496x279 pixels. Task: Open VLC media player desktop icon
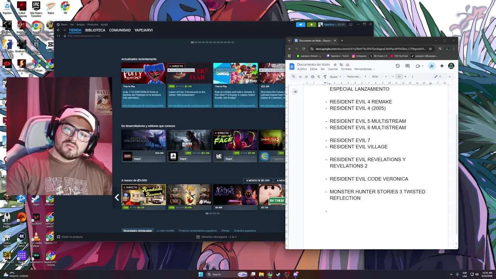pyautogui.click(x=36, y=239)
